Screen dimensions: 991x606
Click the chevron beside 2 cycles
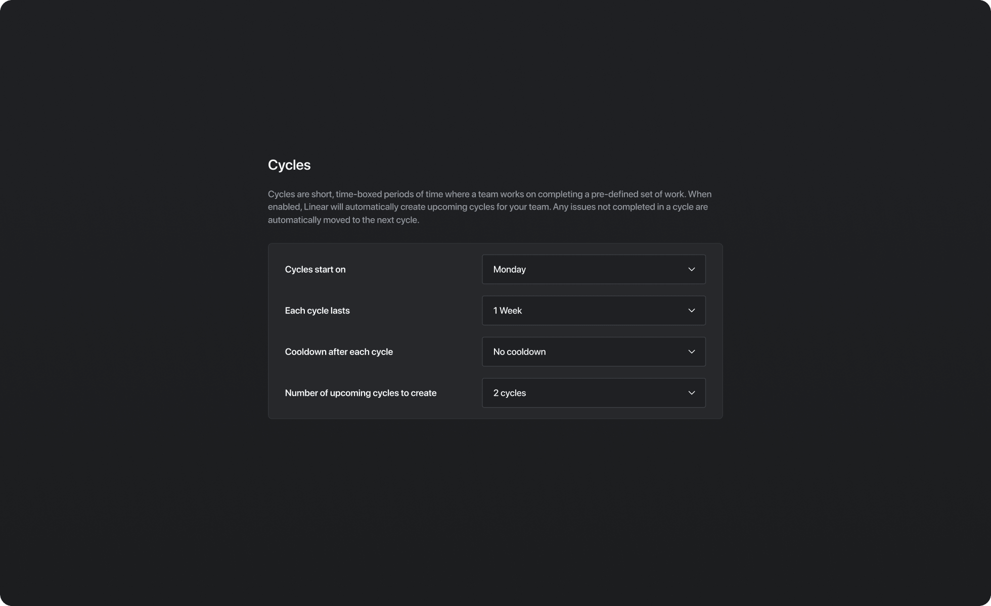(691, 393)
